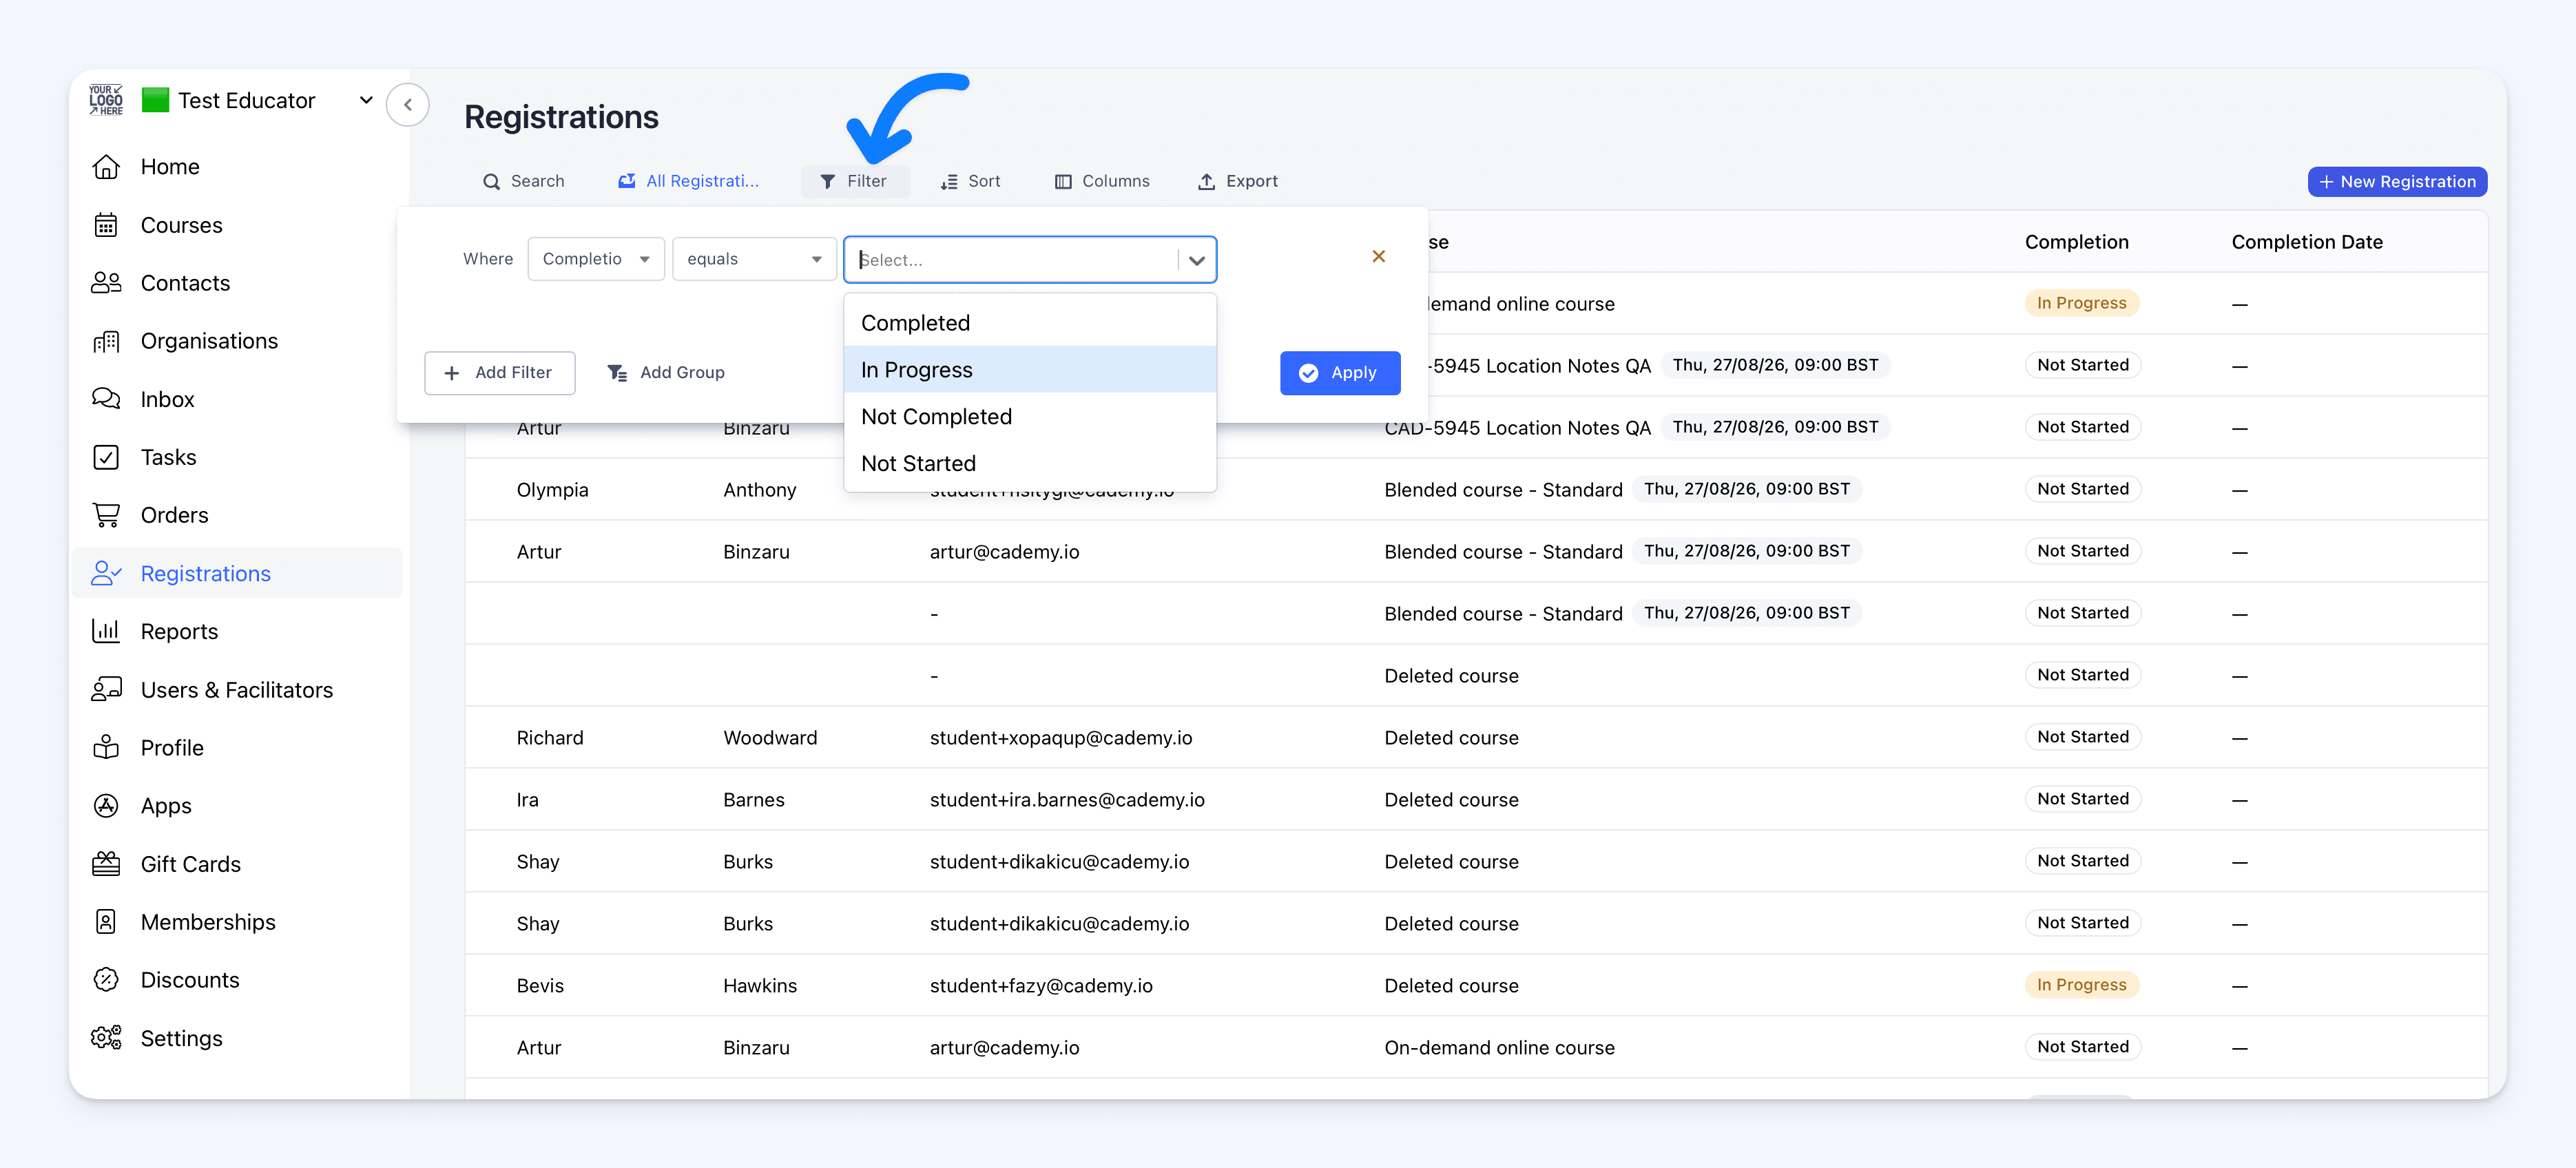Click the Reports bar chart icon

(x=106, y=631)
